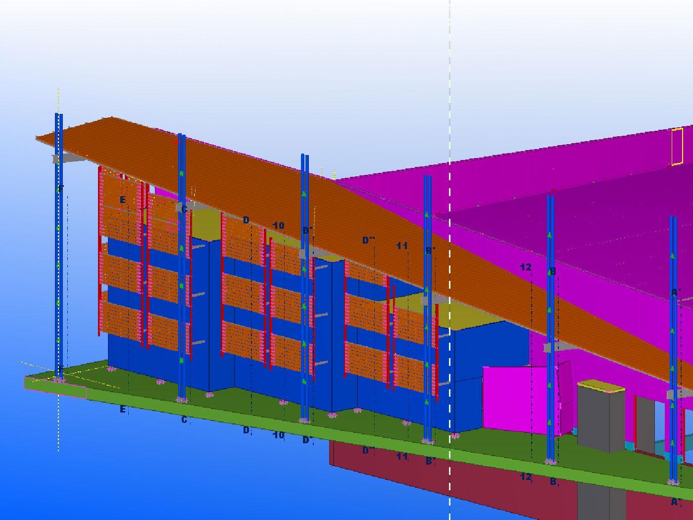Click the upper grid label E
The height and width of the screenshot is (520, 693).
(123, 200)
